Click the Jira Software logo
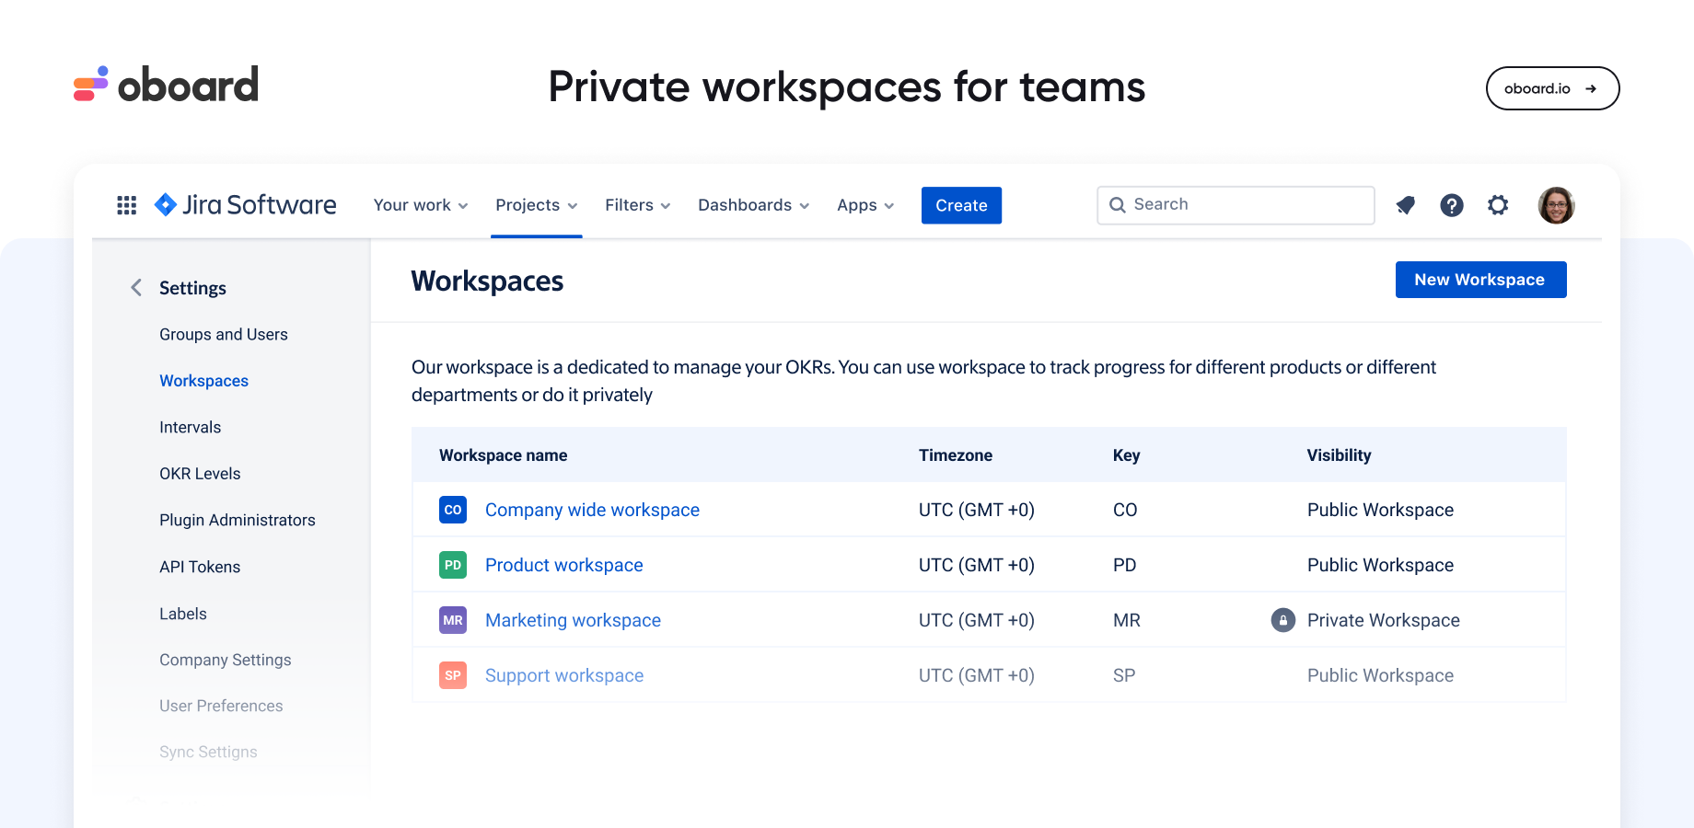This screenshot has height=828, width=1694. click(x=245, y=204)
